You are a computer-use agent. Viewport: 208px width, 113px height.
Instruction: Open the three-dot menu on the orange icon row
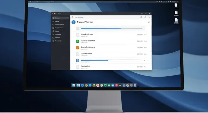(x=145, y=48)
